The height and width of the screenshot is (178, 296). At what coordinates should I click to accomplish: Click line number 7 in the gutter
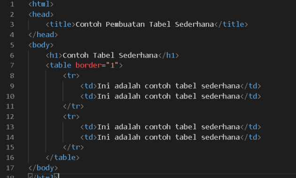(x=12, y=65)
